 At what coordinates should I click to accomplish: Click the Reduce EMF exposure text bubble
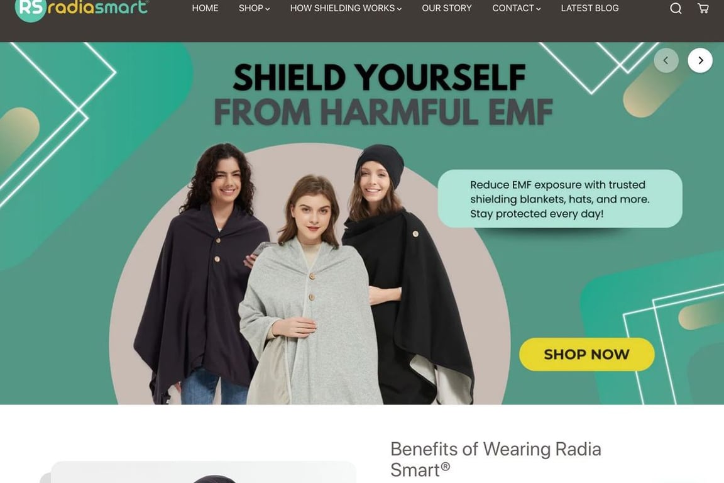pyautogui.click(x=559, y=199)
